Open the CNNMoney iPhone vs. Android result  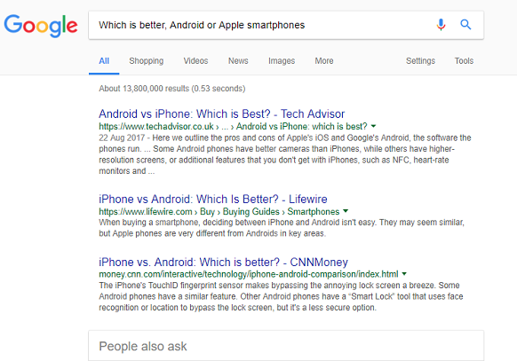click(223, 263)
